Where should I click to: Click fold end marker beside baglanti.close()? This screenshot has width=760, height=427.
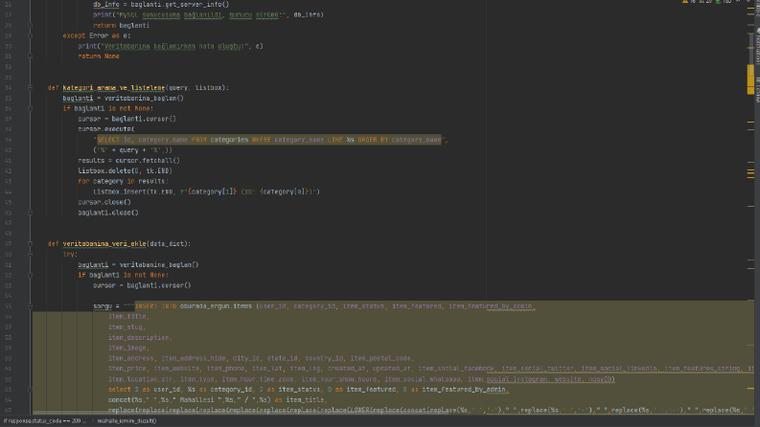click(30, 213)
